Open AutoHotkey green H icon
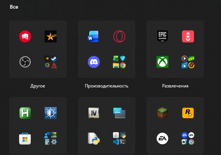Screen dimensions: 221x155 pyautogui.click(x=25, y=113)
